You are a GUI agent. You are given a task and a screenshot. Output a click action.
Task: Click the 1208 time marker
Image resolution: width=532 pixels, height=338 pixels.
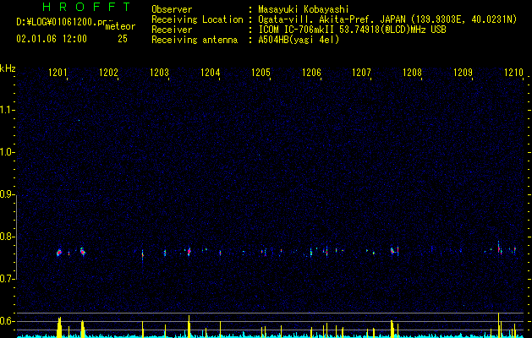[x=412, y=72]
